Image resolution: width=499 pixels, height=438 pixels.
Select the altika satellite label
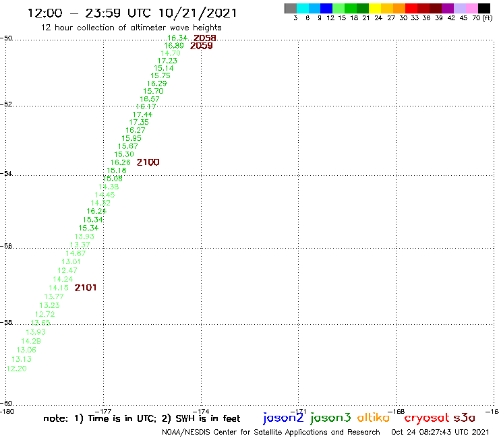pyautogui.click(x=374, y=418)
